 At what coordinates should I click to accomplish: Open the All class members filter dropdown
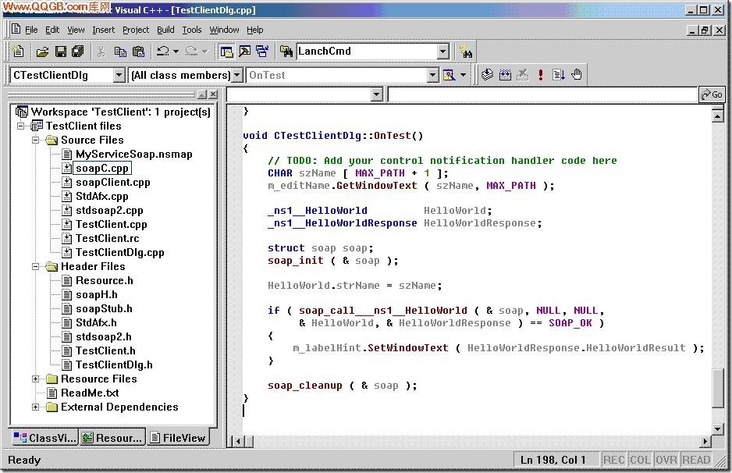(x=237, y=75)
